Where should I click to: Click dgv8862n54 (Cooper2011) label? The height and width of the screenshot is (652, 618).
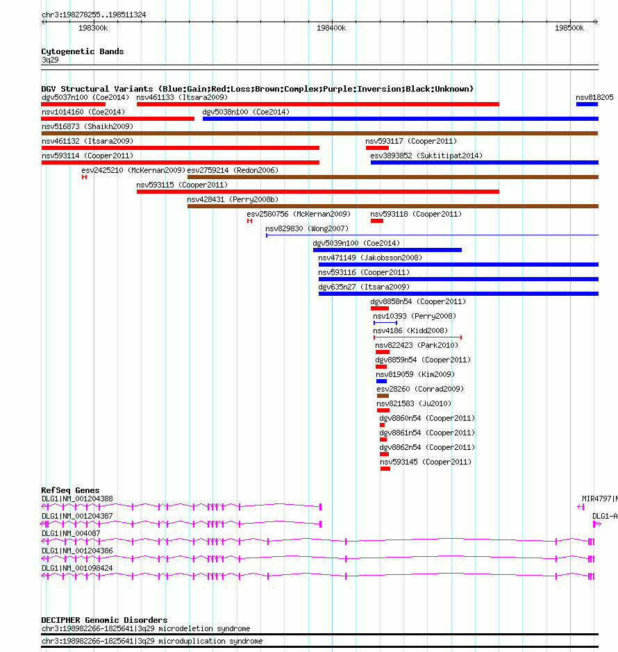point(426,446)
